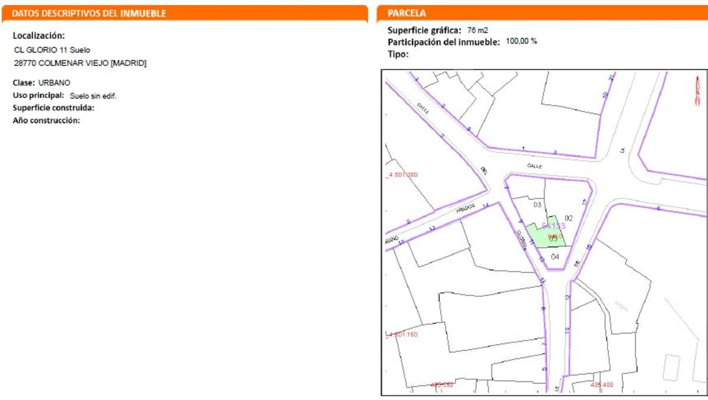Click the 4.501.150 coordinate label
Viewport: 708px width, 400px height.
point(402,335)
